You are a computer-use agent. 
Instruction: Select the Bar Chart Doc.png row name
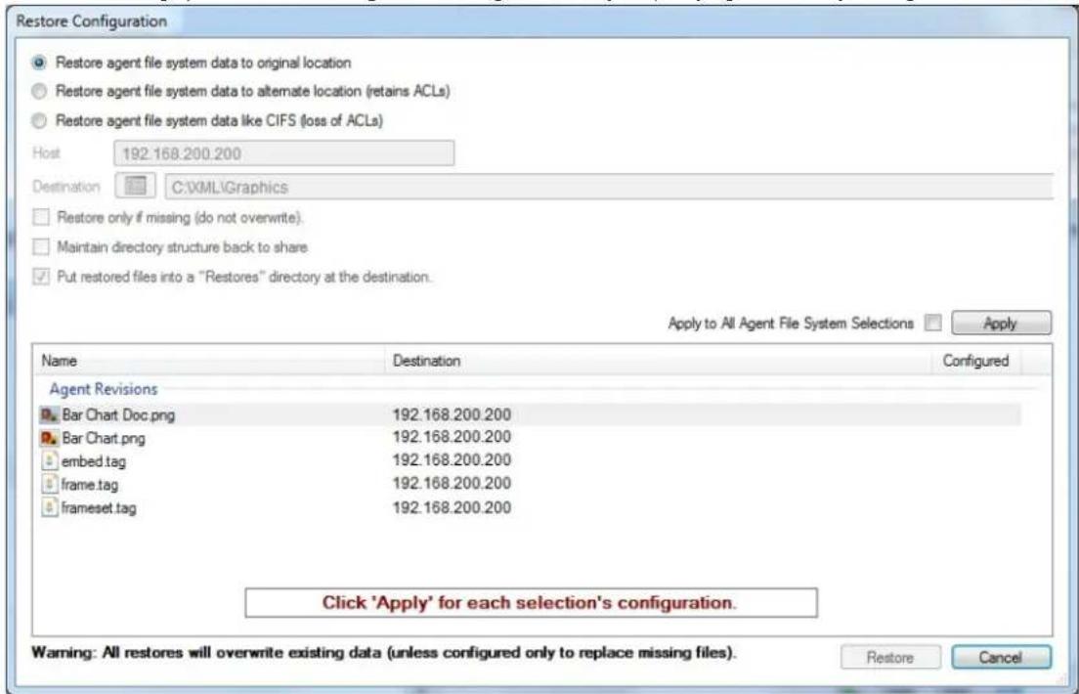118,415
